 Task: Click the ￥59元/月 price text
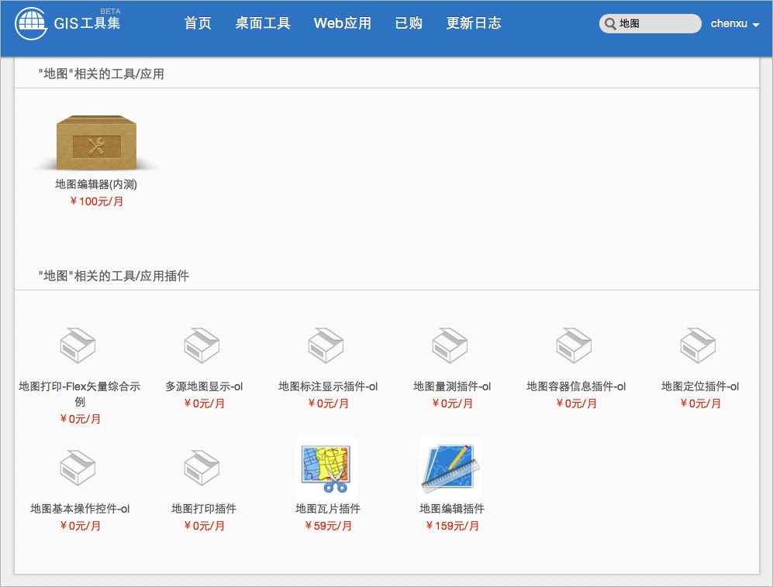point(328,526)
